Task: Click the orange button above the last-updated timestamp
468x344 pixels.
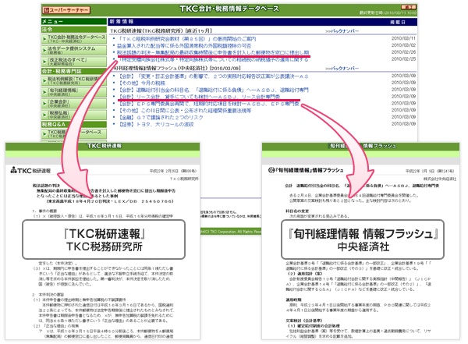Action: (408, 7)
